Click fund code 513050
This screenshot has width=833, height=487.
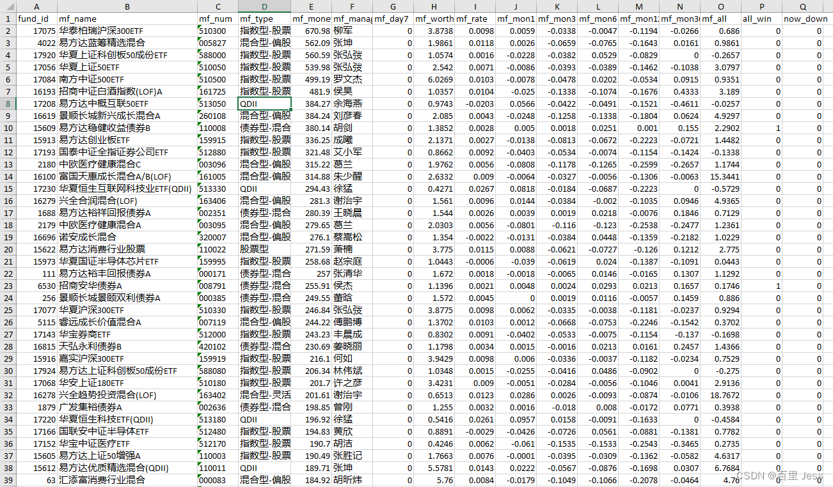pos(218,104)
